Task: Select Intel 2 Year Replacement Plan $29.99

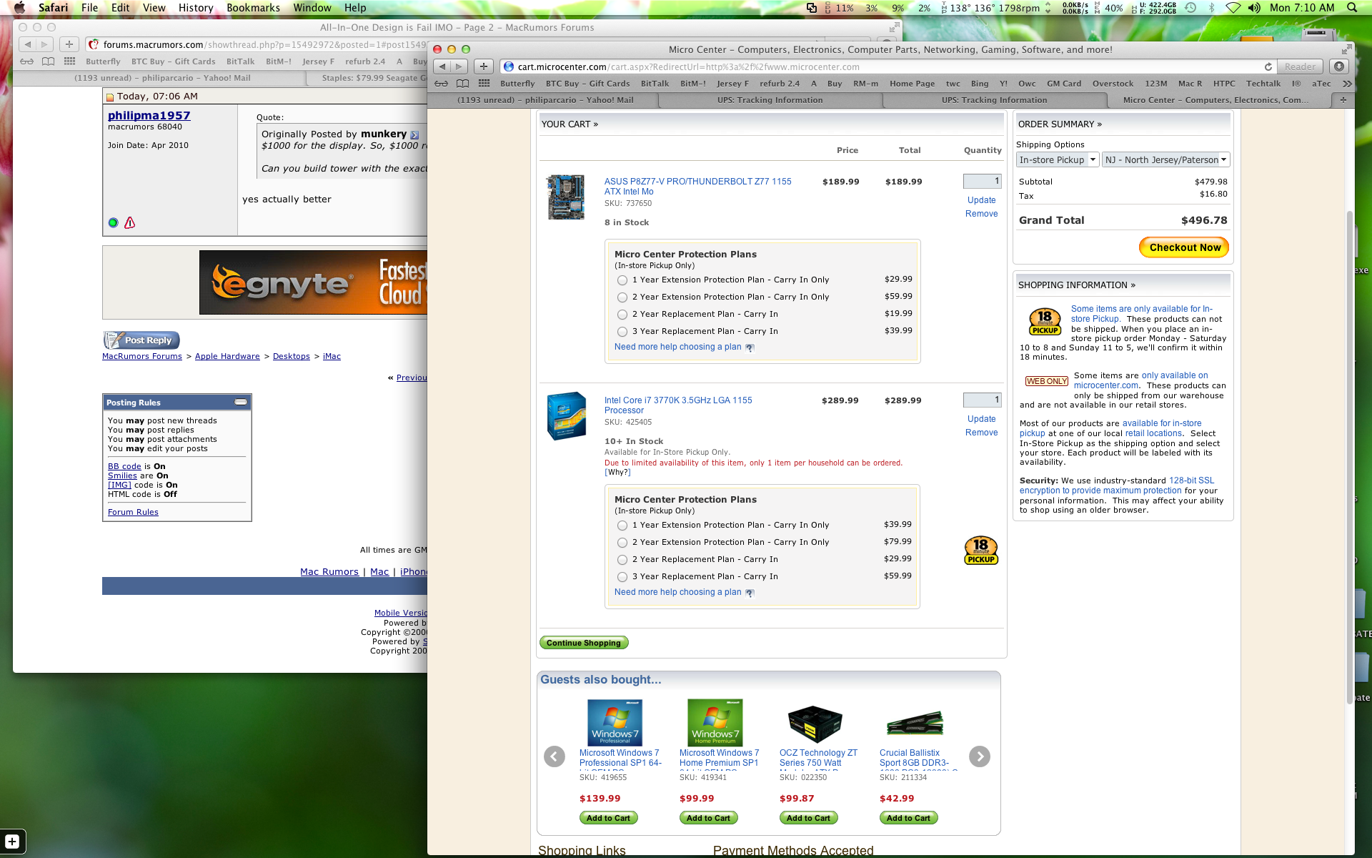Action: [622, 560]
